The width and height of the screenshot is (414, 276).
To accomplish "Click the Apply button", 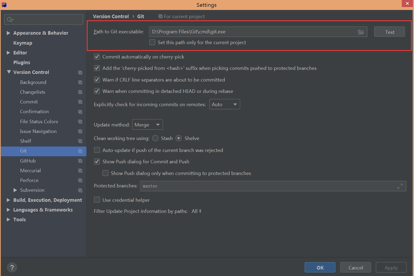I will (x=391, y=268).
